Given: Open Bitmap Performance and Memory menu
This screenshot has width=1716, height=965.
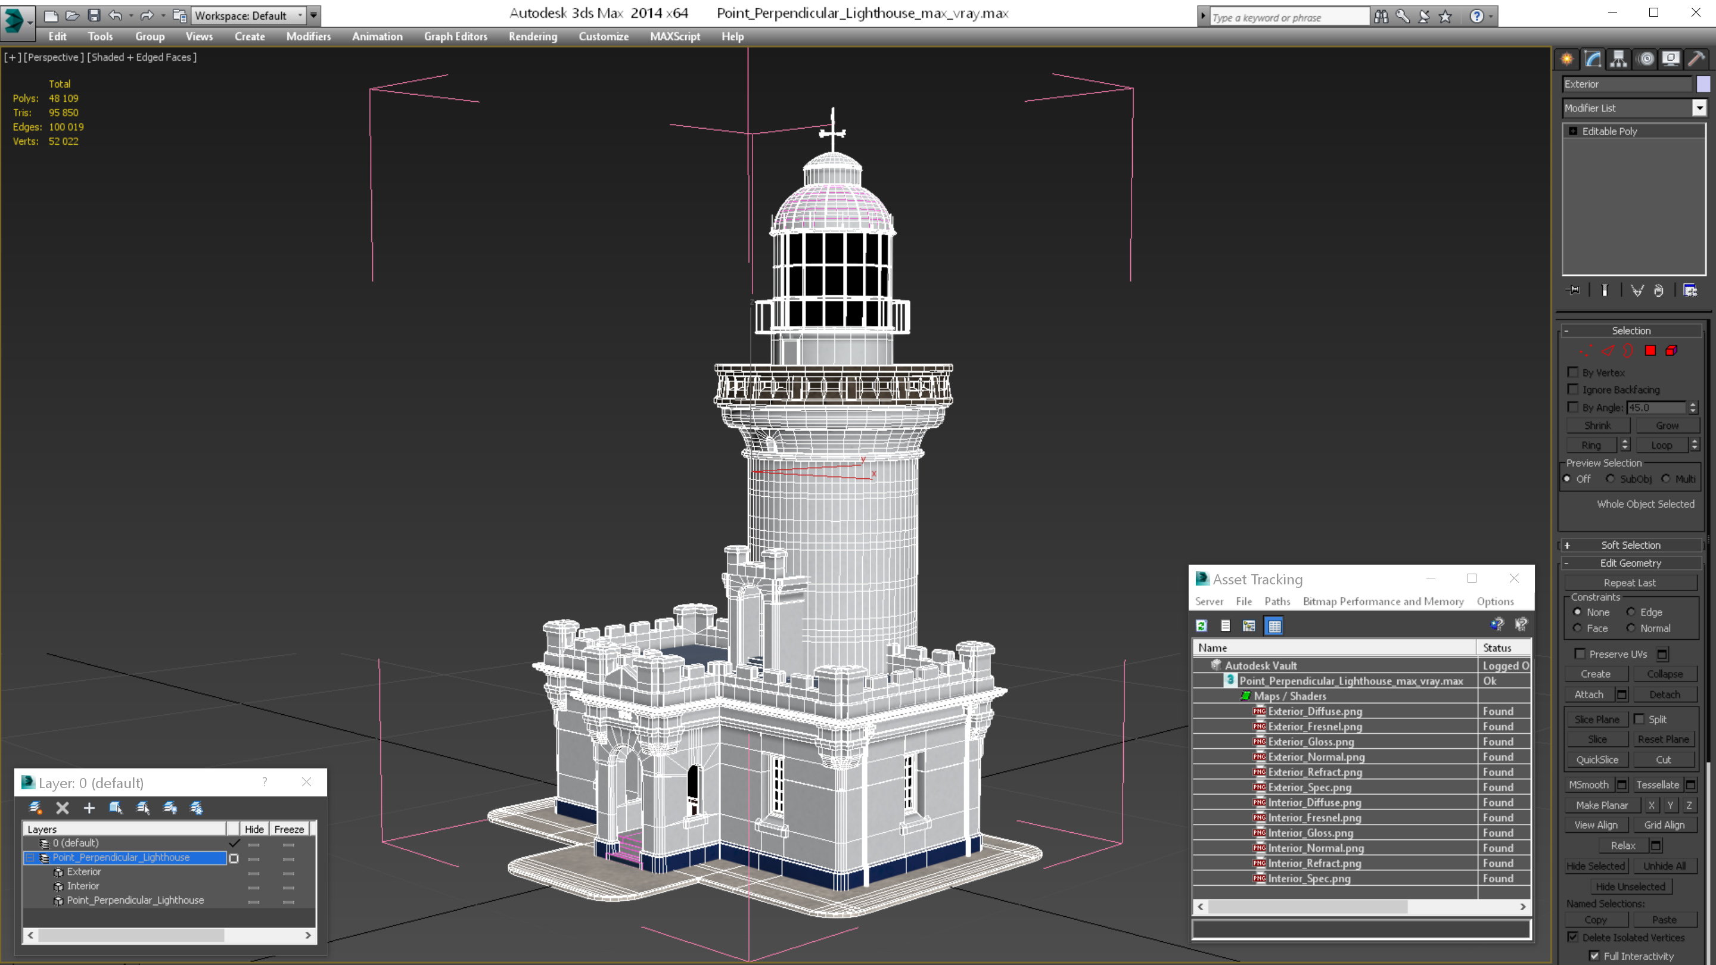Looking at the screenshot, I should tap(1383, 602).
